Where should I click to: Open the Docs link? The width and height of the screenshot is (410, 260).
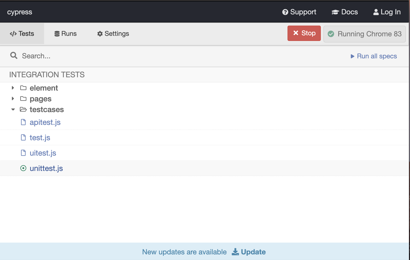click(345, 12)
